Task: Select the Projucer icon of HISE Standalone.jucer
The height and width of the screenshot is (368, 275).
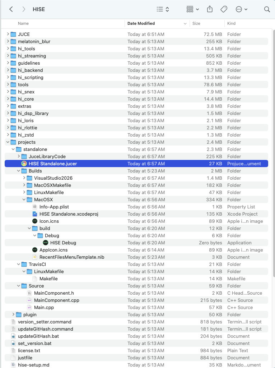Action: [24, 164]
